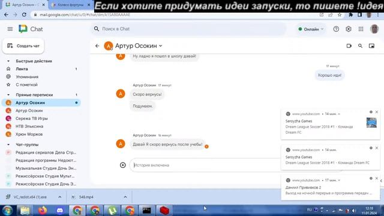This screenshot has height=216, width=384.
Task: Close the Даниил Прививков 2 notification
Action: coord(377,178)
